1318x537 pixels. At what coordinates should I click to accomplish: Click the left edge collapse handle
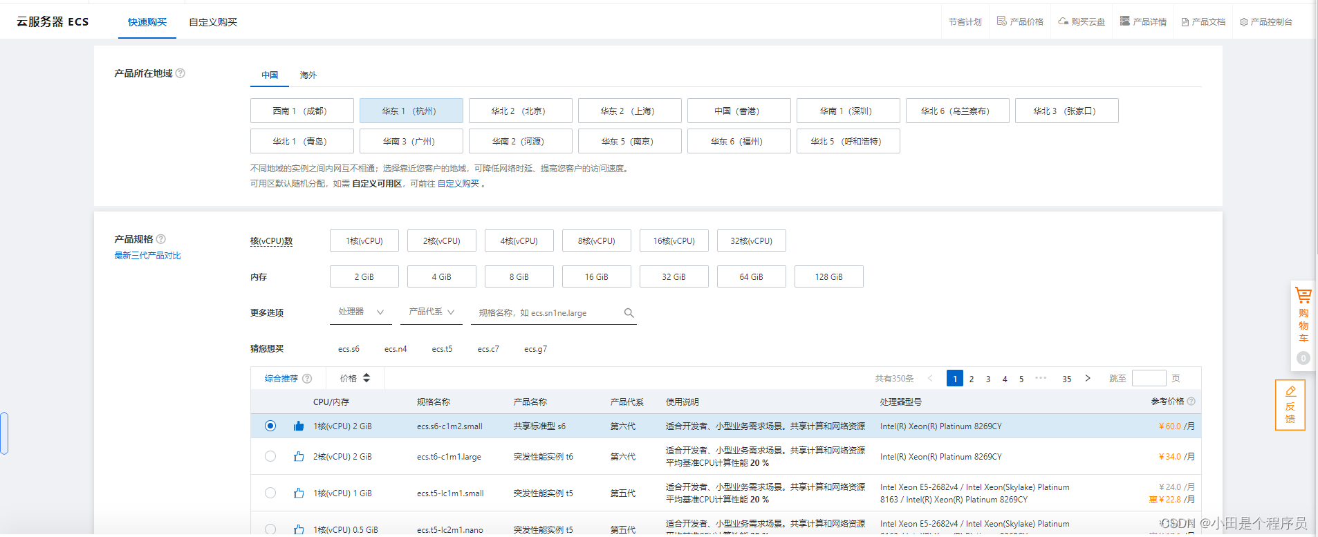tap(4, 433)
